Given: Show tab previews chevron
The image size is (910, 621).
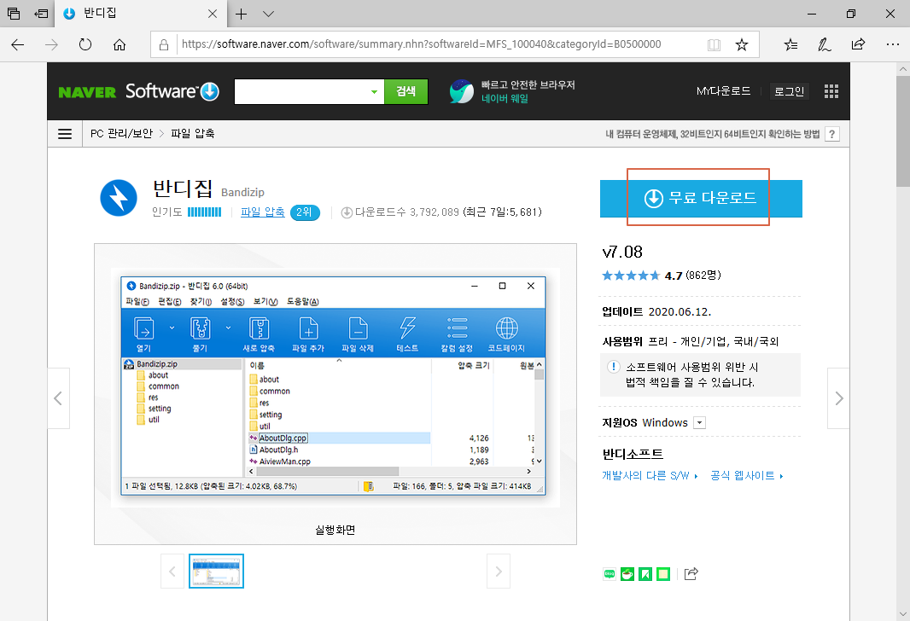Looking at the screenshot, I should click(268, 14).
